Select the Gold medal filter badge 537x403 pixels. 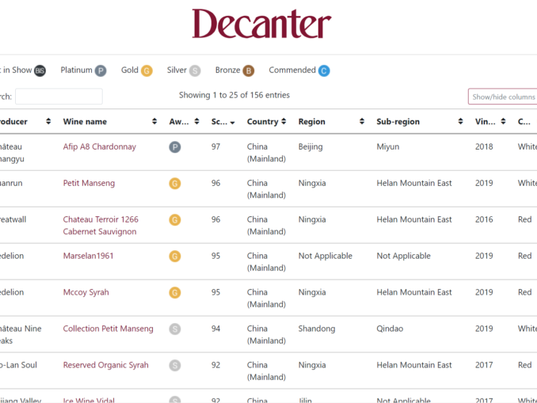coord(147,70)
